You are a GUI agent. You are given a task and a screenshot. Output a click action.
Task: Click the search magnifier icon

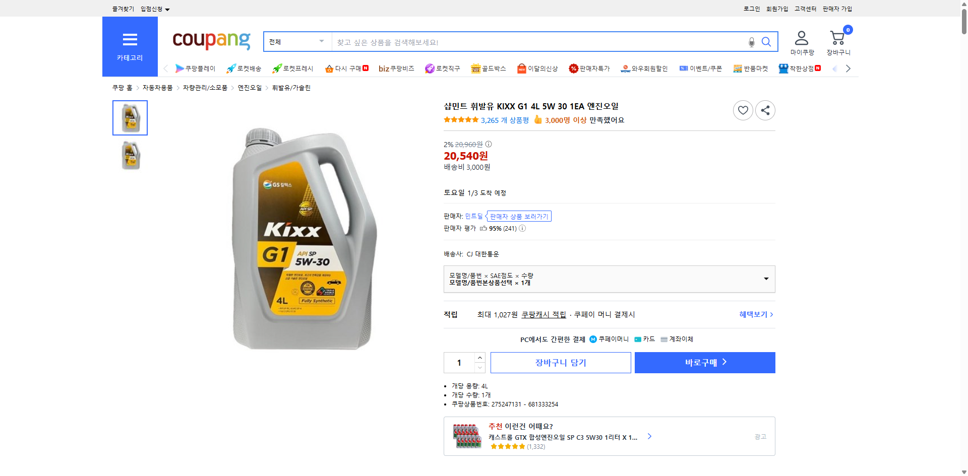pyautogui.click(x=766, y=42)
